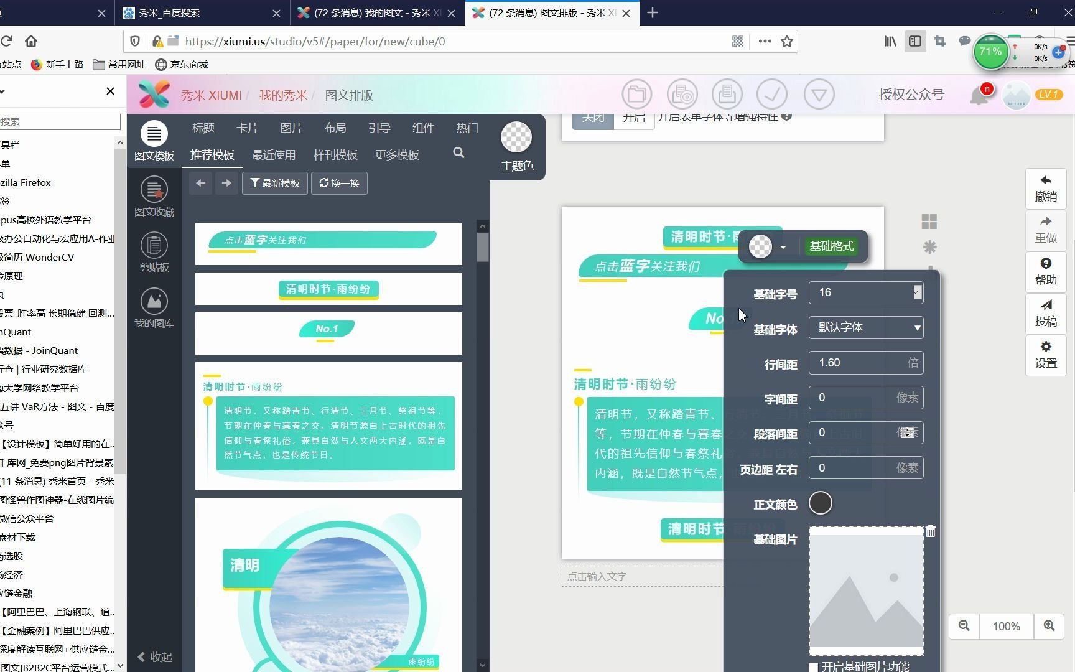Click 最新模板 filter button
This screenshot has height=672, width=1075.
coord(274,183)
